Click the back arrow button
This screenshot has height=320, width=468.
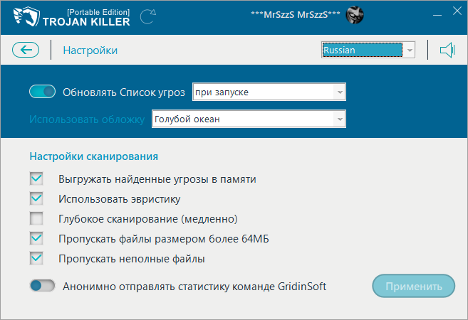point(26,50)
